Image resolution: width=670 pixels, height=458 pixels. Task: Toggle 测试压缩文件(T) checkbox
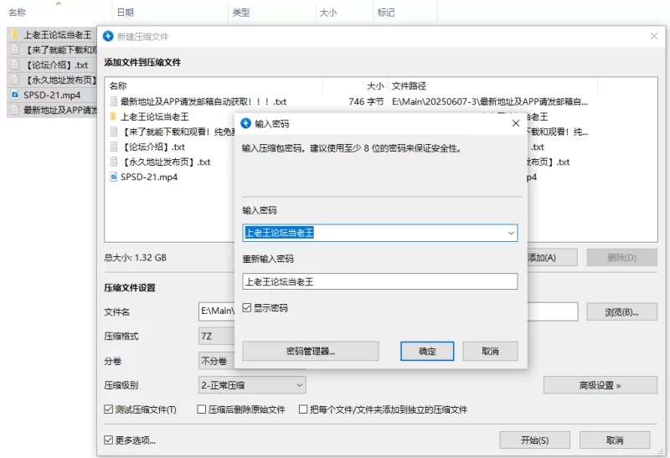point(108,409)
